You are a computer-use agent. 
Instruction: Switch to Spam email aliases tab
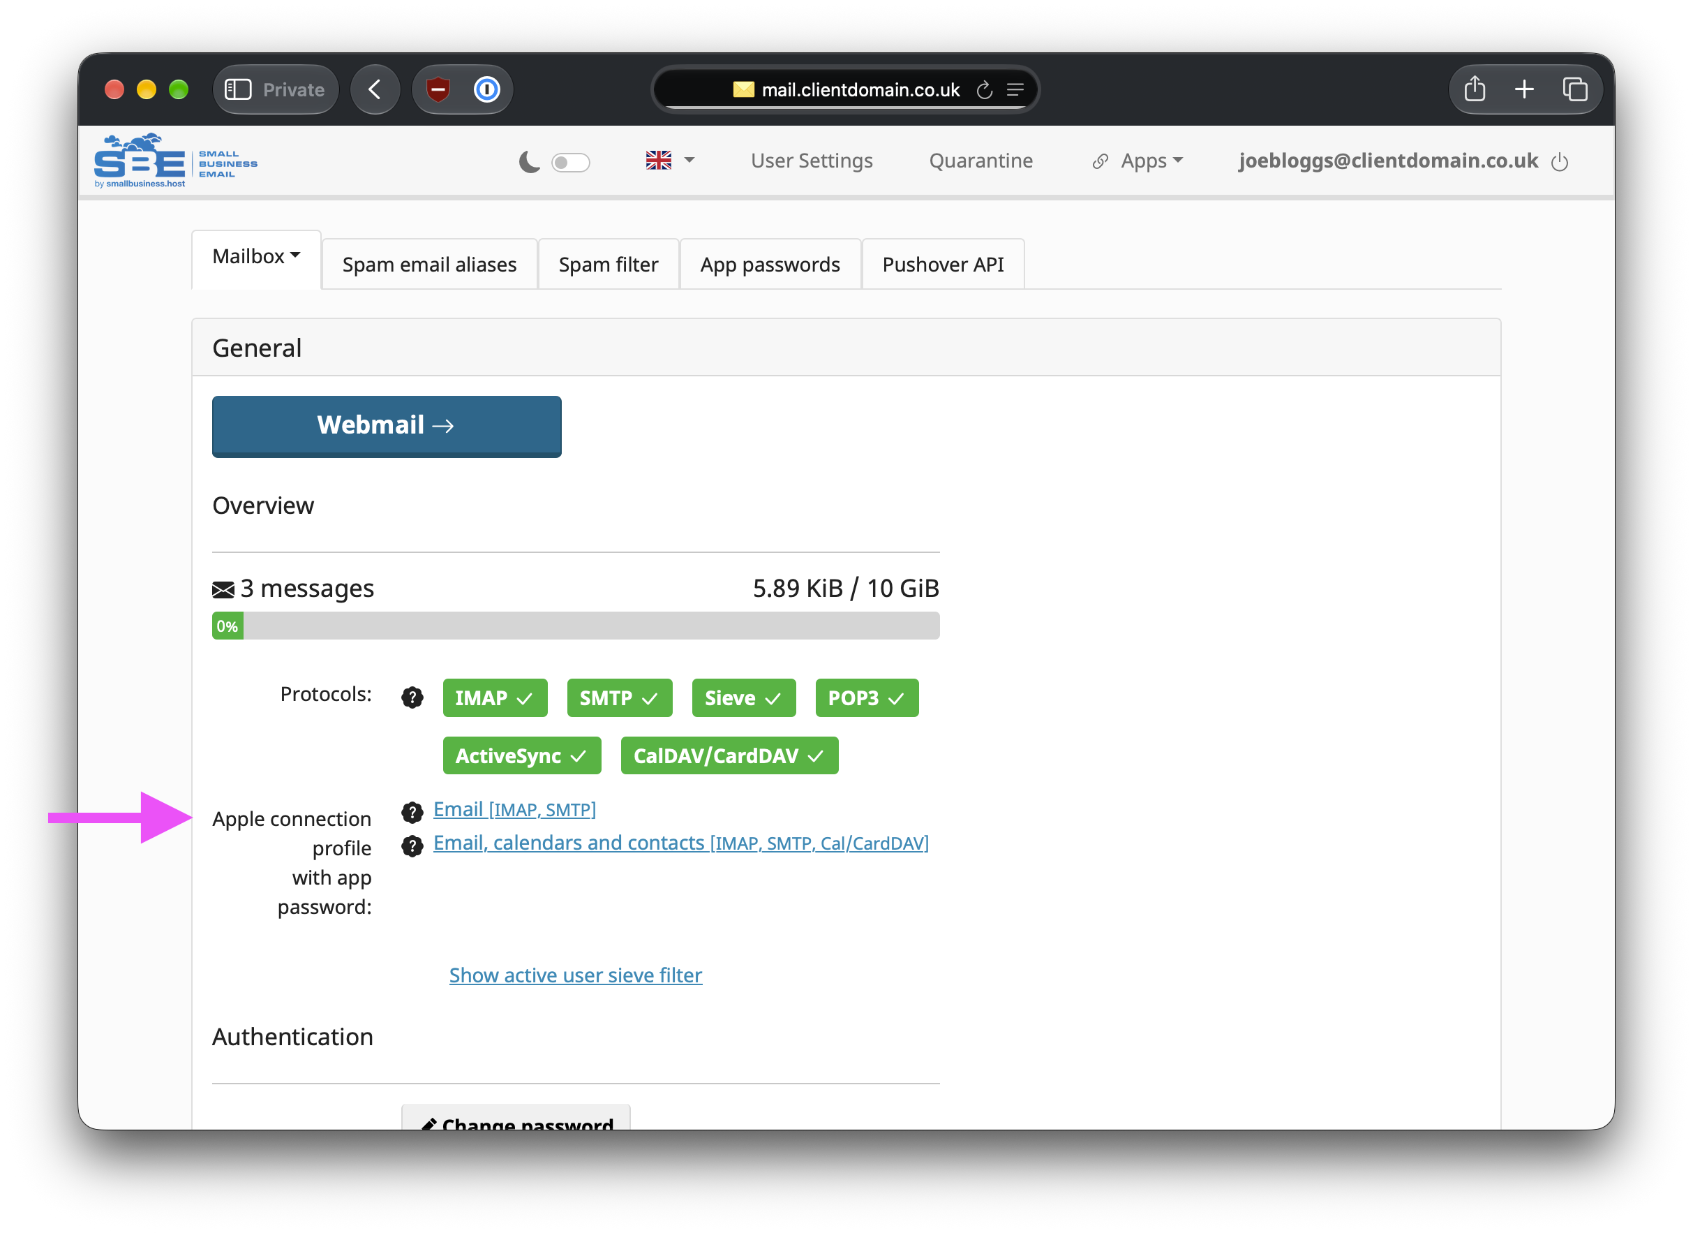(x=429, y=265)
